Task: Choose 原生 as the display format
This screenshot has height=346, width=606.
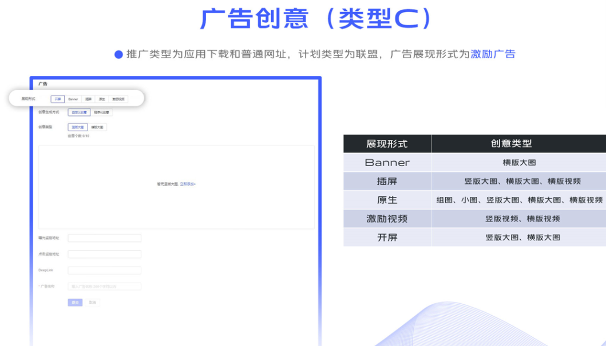Action: [x=102, y=99]
